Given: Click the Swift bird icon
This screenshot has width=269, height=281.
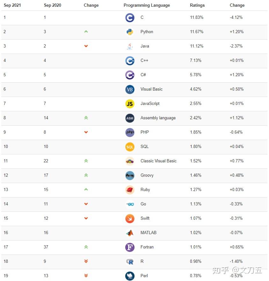Looking at the screenshot, I should coord(130,218).
